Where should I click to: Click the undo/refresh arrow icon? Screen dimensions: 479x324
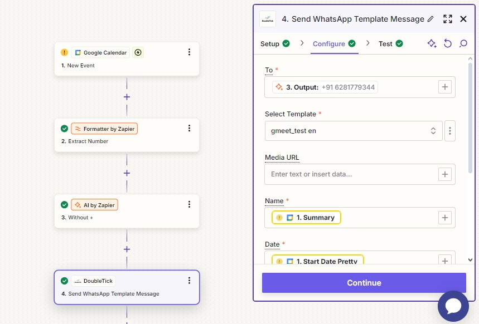click(447, 43)
